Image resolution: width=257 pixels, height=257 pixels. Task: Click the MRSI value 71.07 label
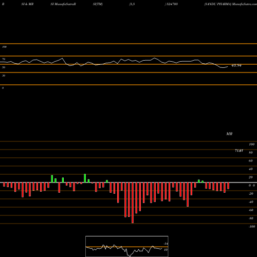[x=239, y=151]
